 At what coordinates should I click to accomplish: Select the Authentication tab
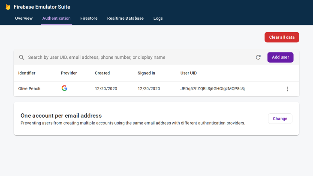[x=57, y=18]
